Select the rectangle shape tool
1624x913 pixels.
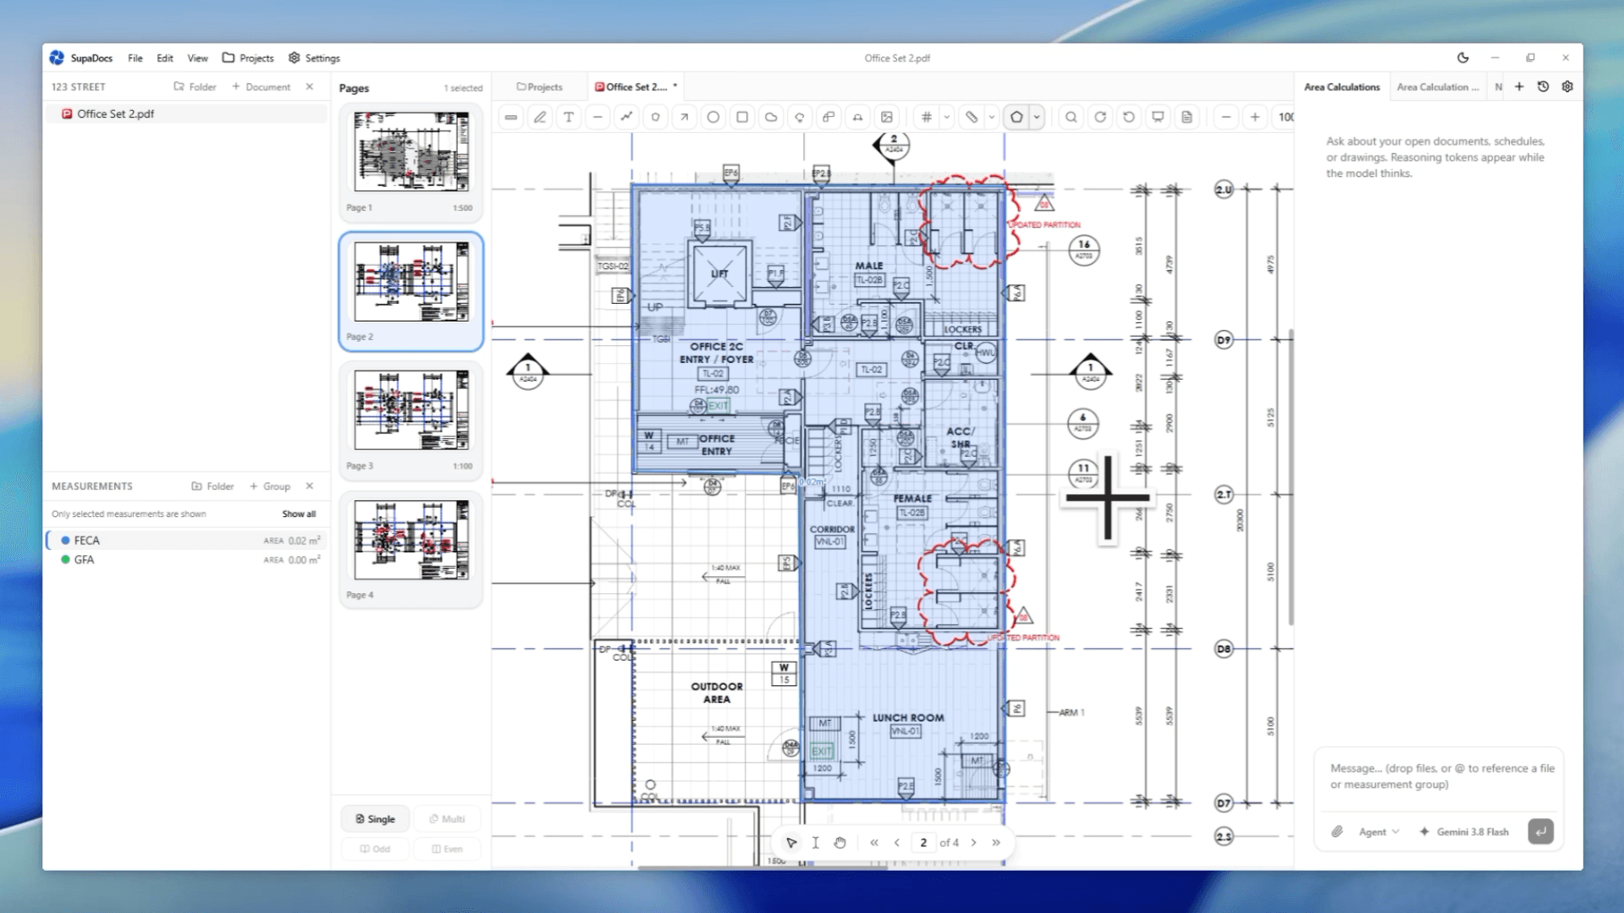click(742, 118)
